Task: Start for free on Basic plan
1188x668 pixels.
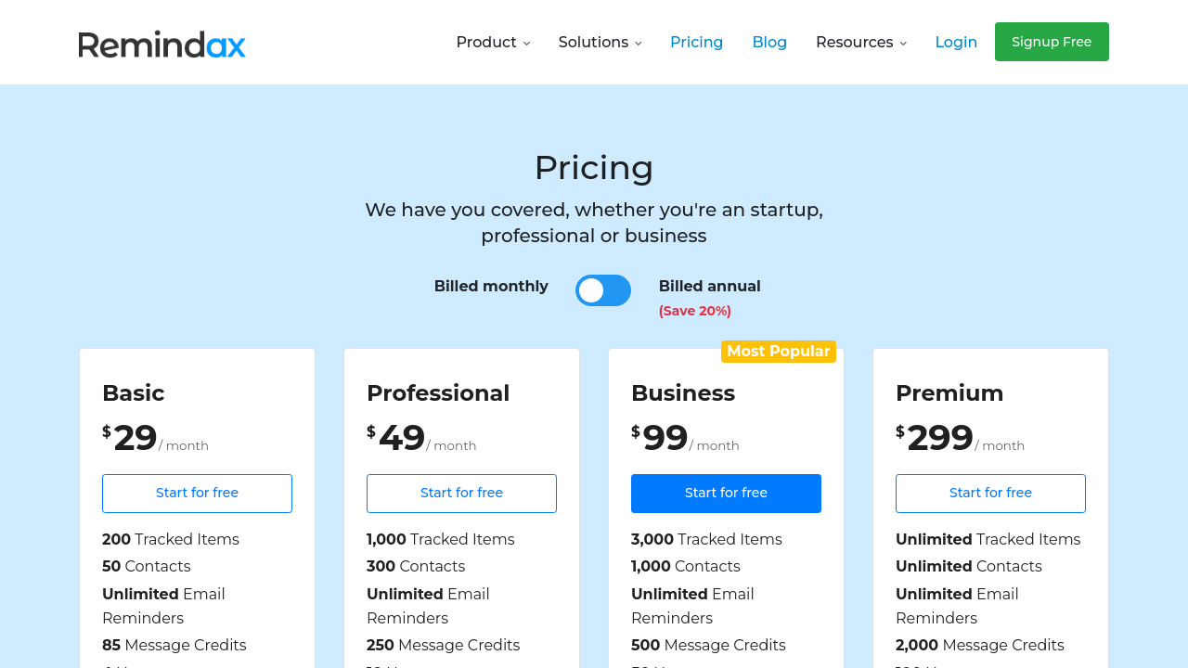Action: [x=197, y=494]
